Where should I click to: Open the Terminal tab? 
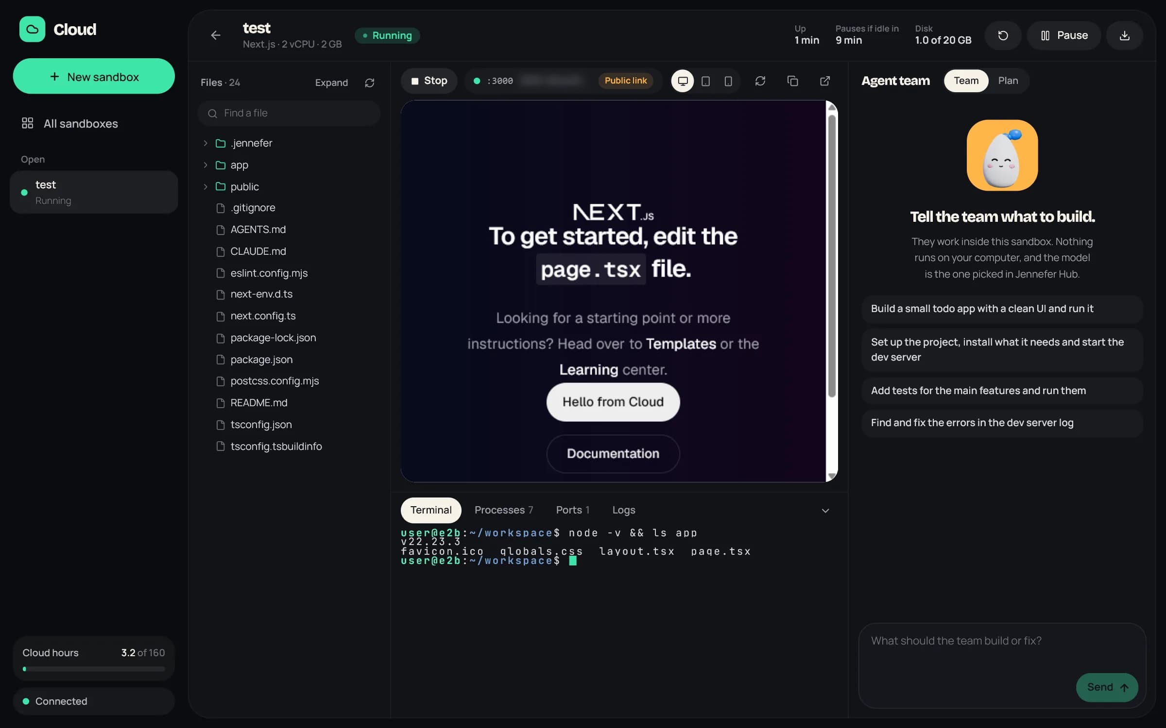point(430,510)
